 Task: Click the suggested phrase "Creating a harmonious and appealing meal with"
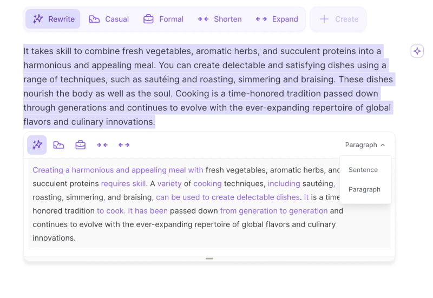pos(118,170)
